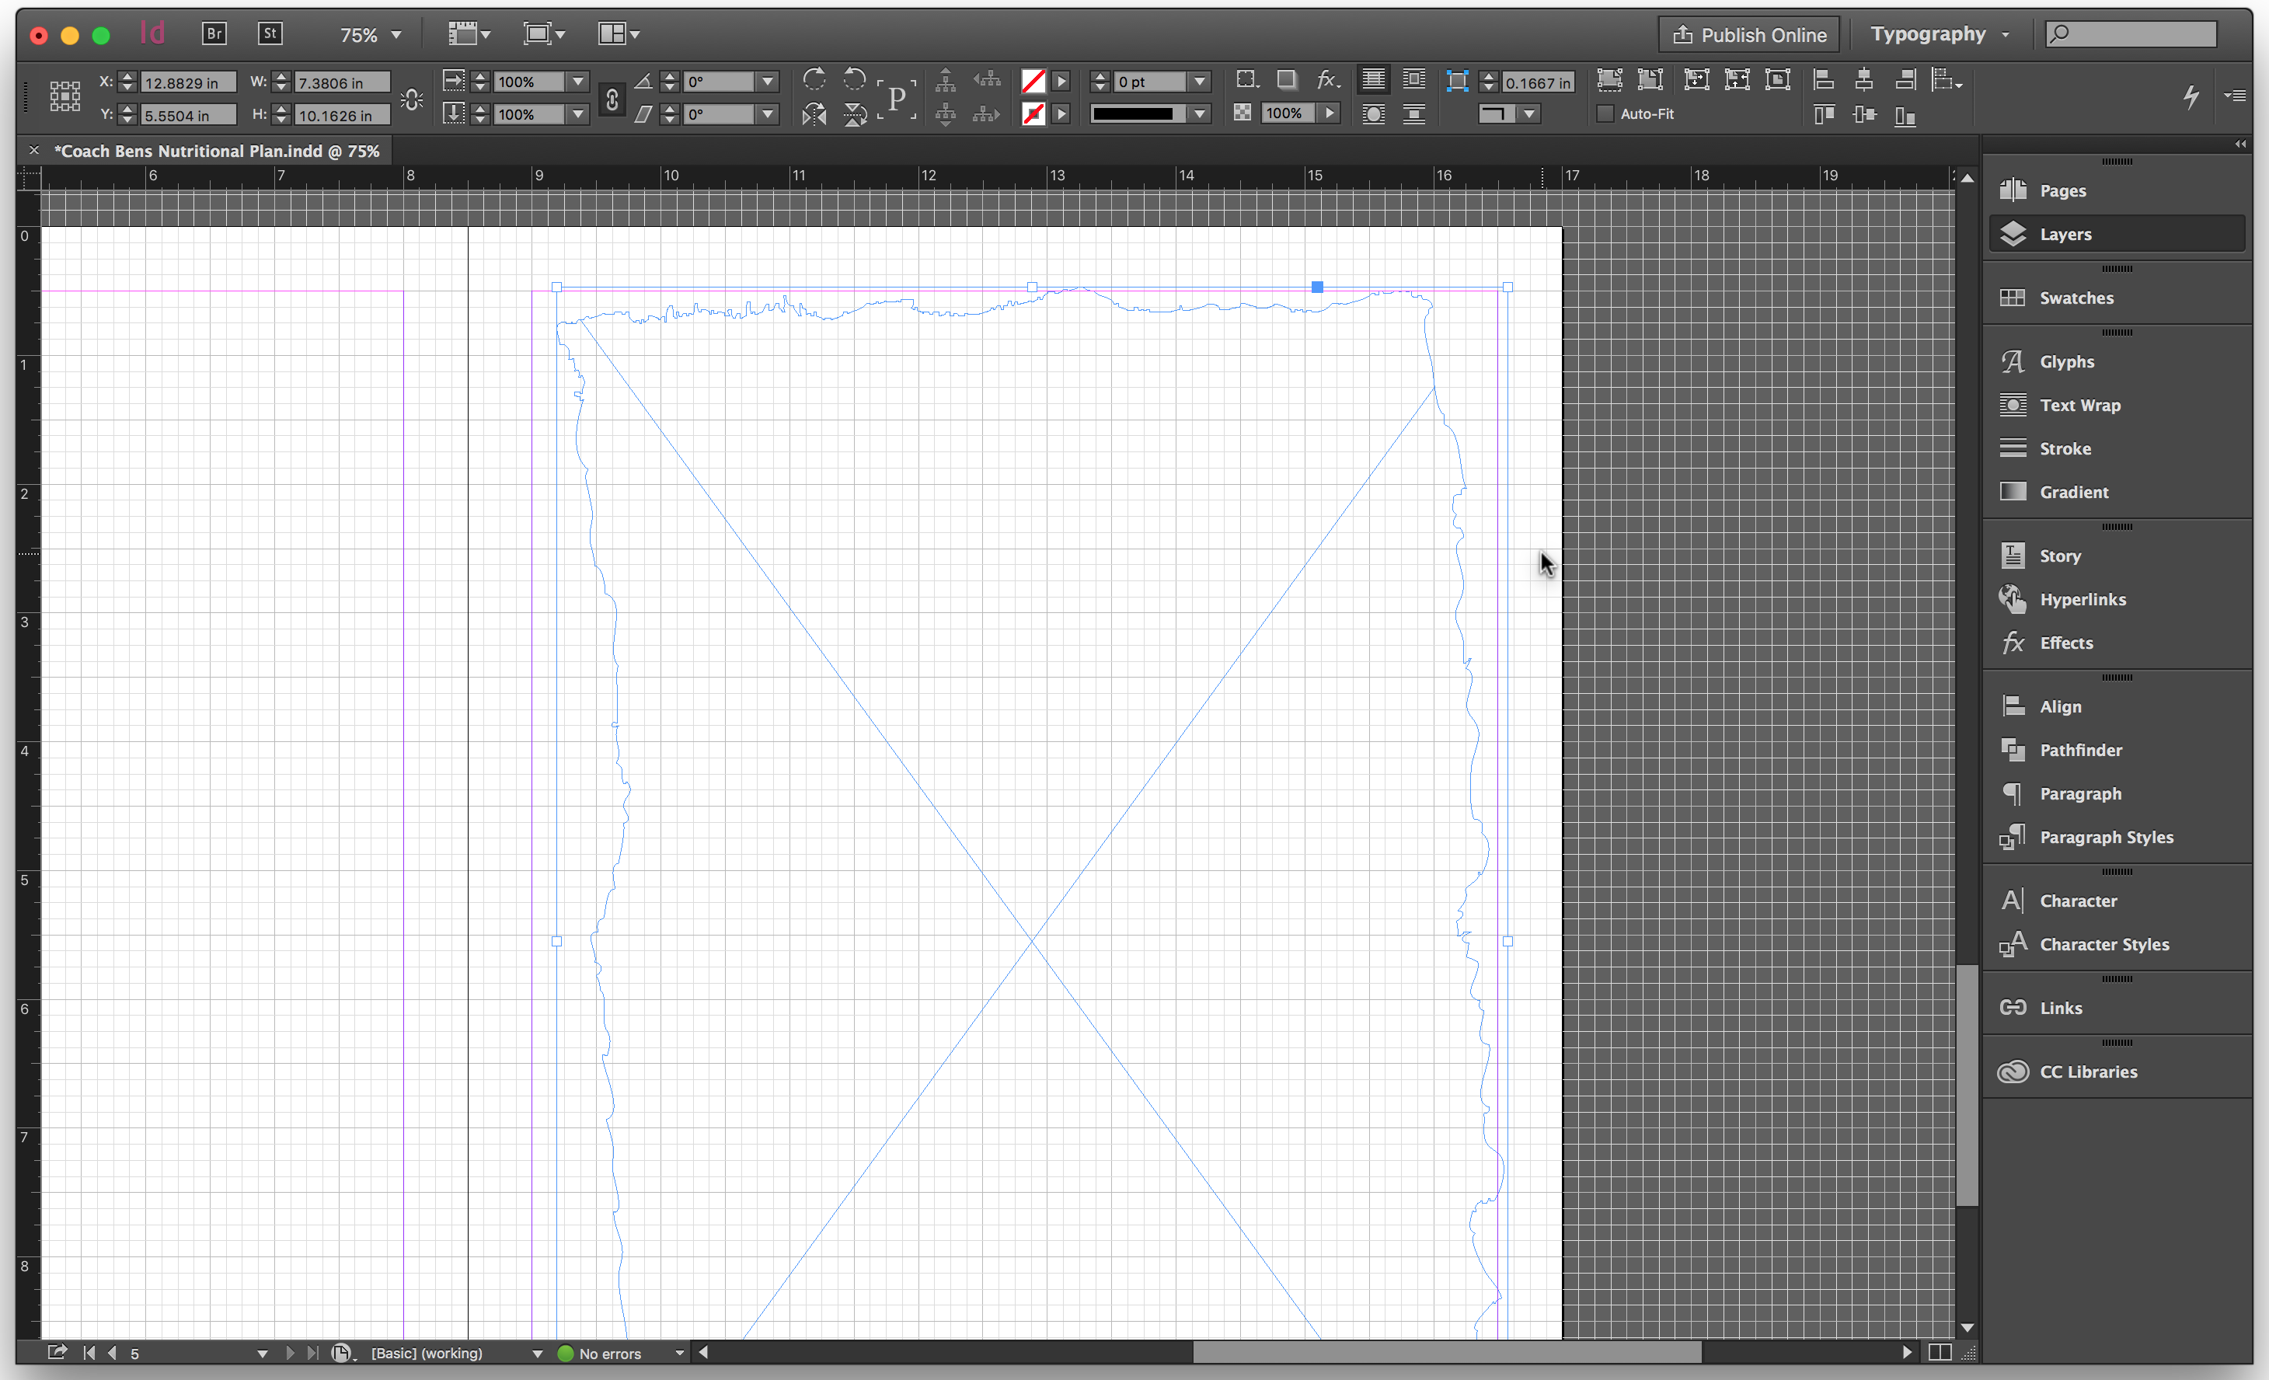2269x1380 pixels.
Task: Toggle wrap around bounding box text wrap
Action: click(1414, 80)
